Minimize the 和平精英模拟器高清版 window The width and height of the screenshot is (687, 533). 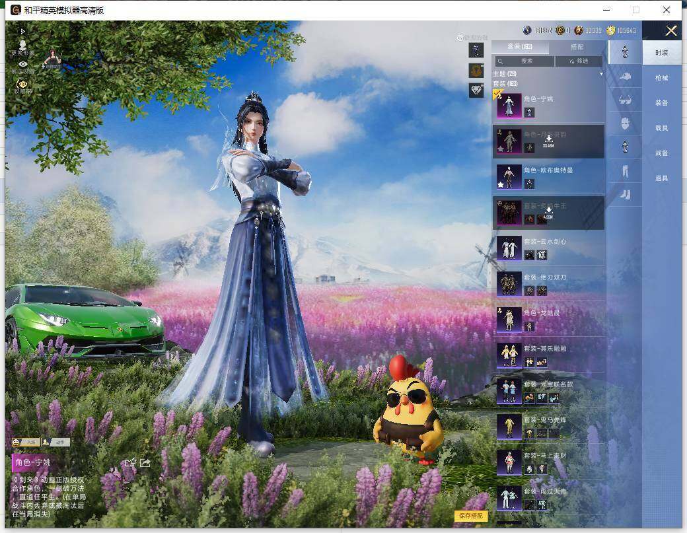(606, 10)
